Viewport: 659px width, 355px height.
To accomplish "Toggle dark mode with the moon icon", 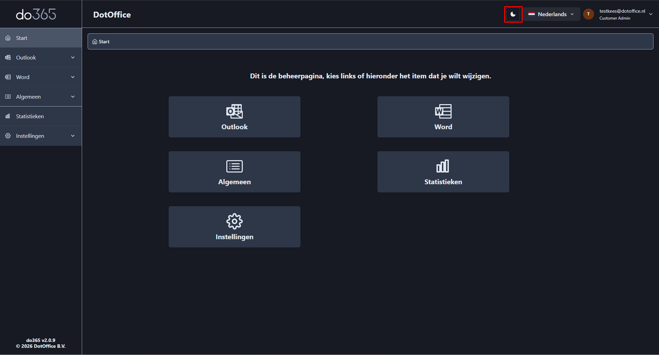I will 513,14.
